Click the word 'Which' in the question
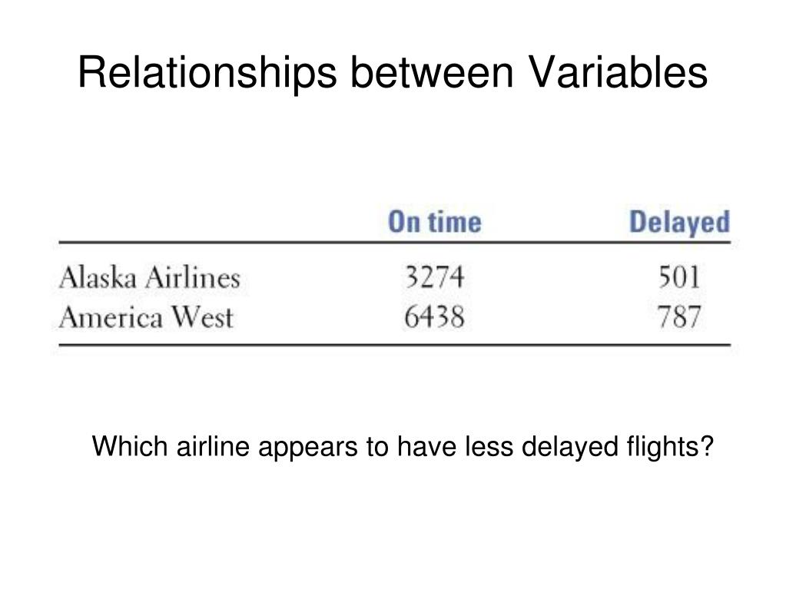The width and height of the screenshot is (786, 589). coord(130,445)
